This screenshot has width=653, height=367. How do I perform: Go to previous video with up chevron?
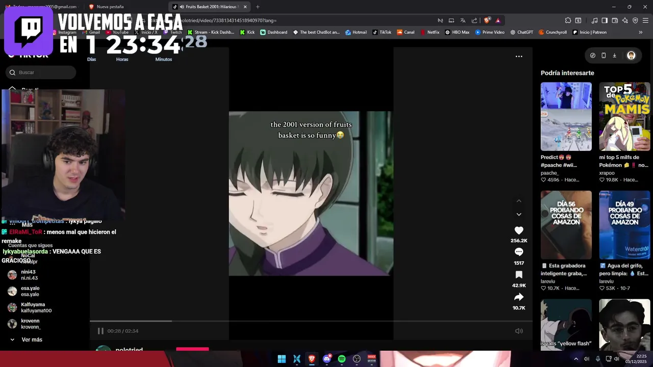(519, 201)
